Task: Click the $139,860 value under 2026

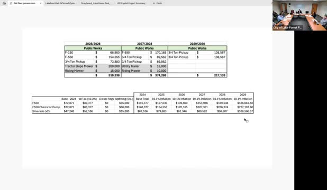Action: coord(181,103)
